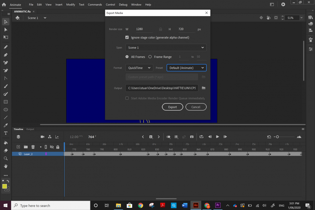
Task: Click the yellow fill color swatch
Action: (4, 186)
